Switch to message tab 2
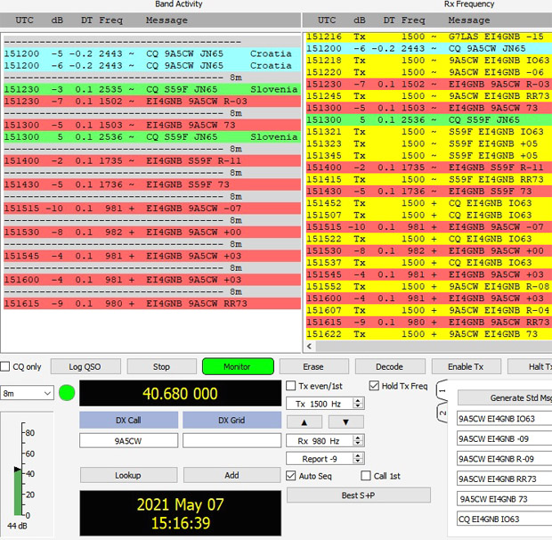 pos(442,413)
